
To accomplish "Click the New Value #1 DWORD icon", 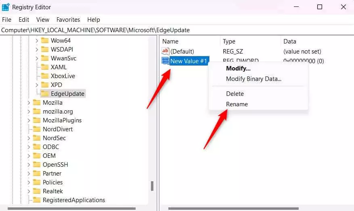I will [165, 61].
